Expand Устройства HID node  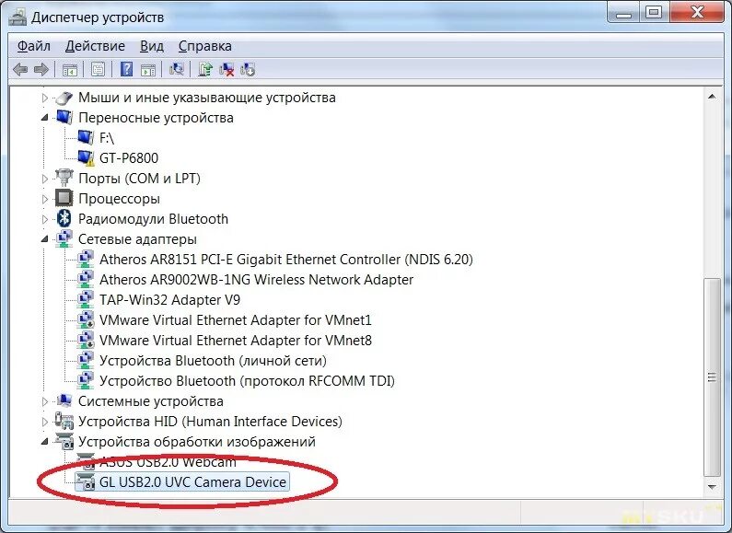click(x=45, y=422)
